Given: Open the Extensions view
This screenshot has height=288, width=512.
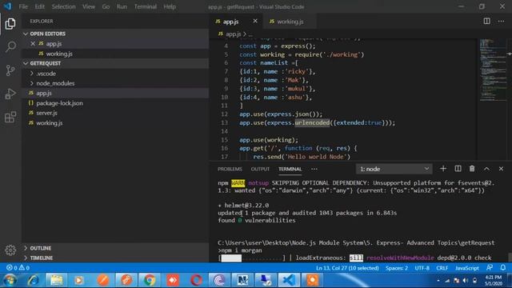Looking at the screenshot, I should [10, 118].
